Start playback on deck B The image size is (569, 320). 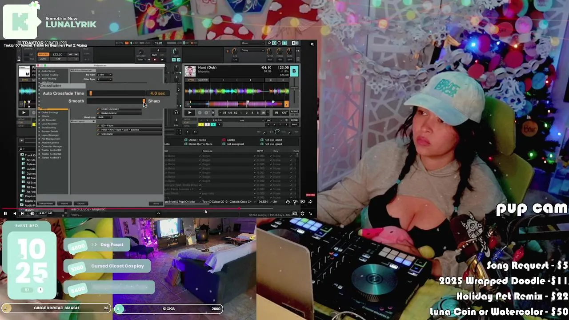click(x=190, y=112)
